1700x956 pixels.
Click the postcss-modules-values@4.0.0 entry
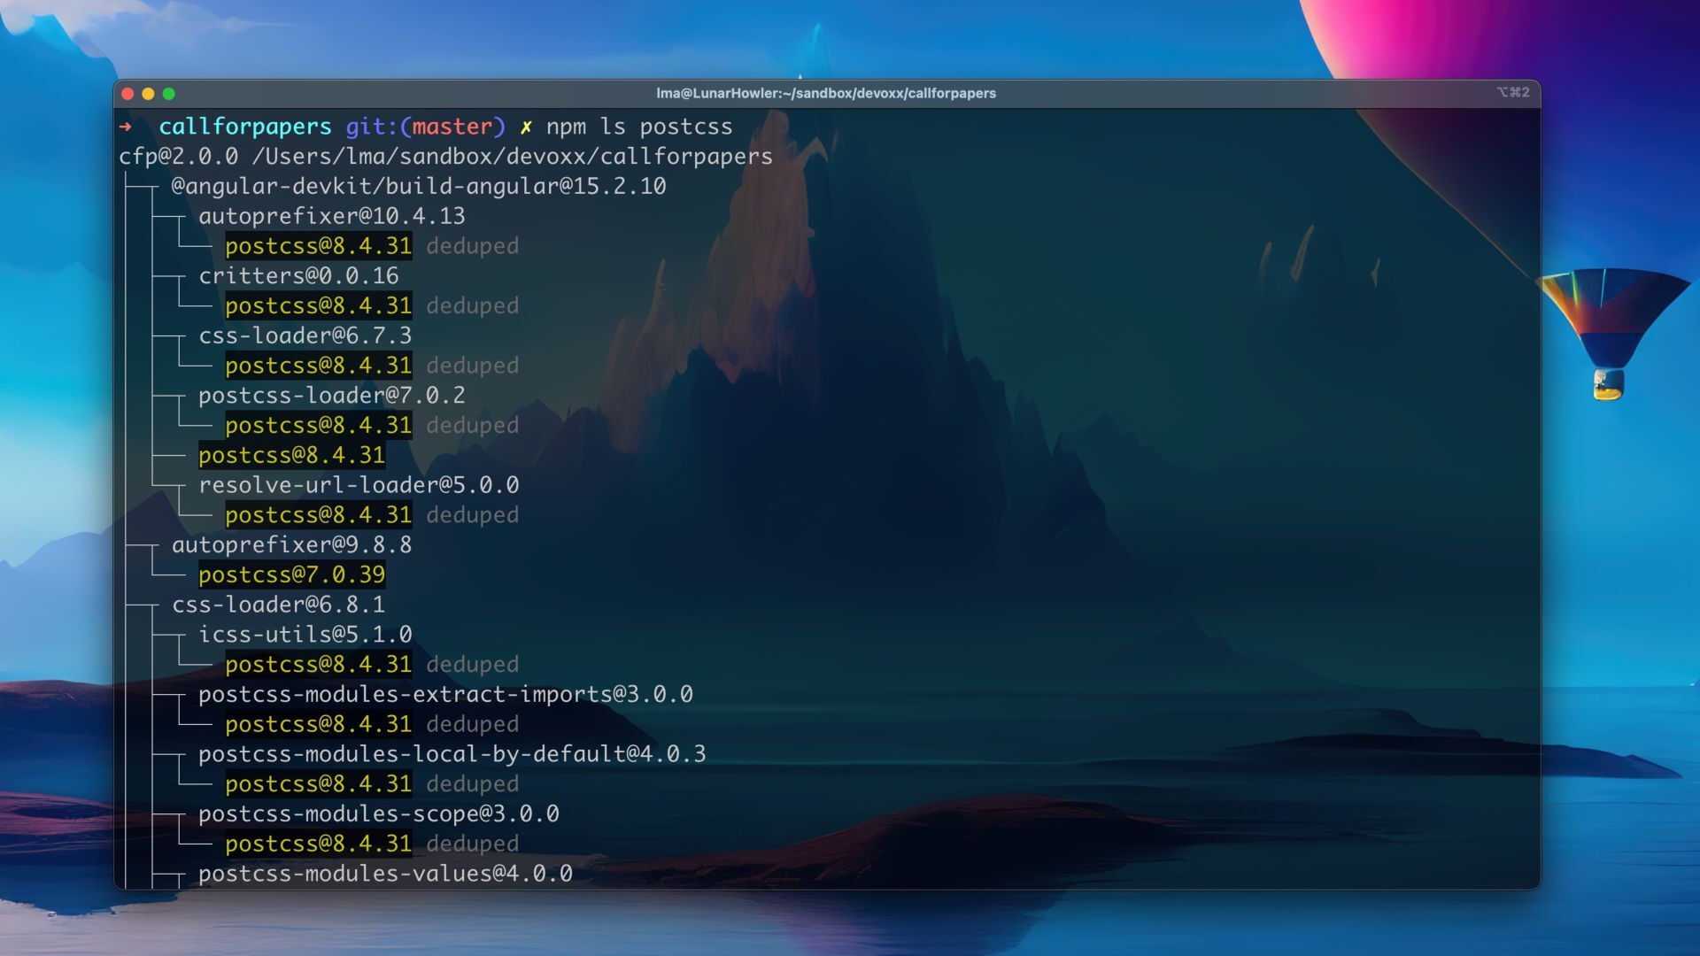pos(385,875)
